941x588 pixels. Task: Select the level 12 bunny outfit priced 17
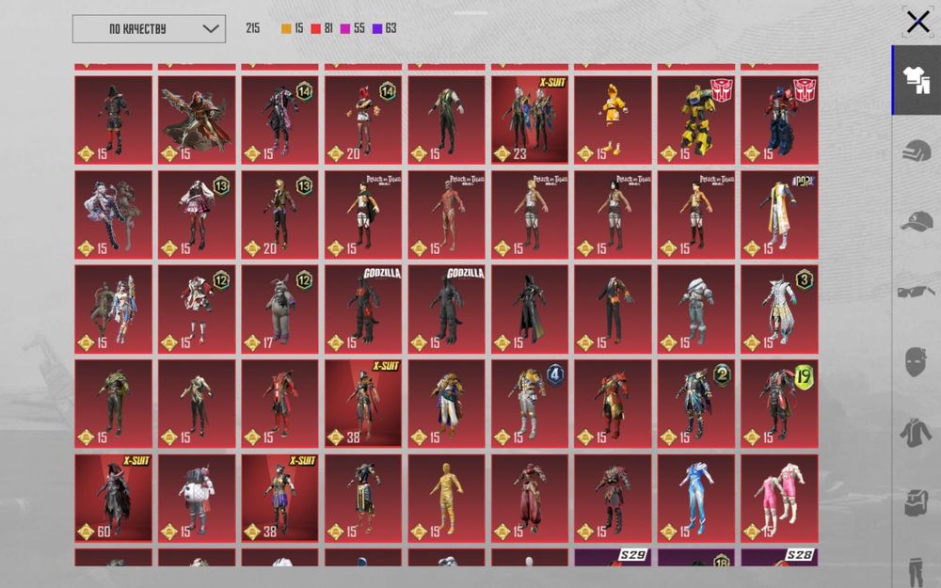tap(279, 310)
